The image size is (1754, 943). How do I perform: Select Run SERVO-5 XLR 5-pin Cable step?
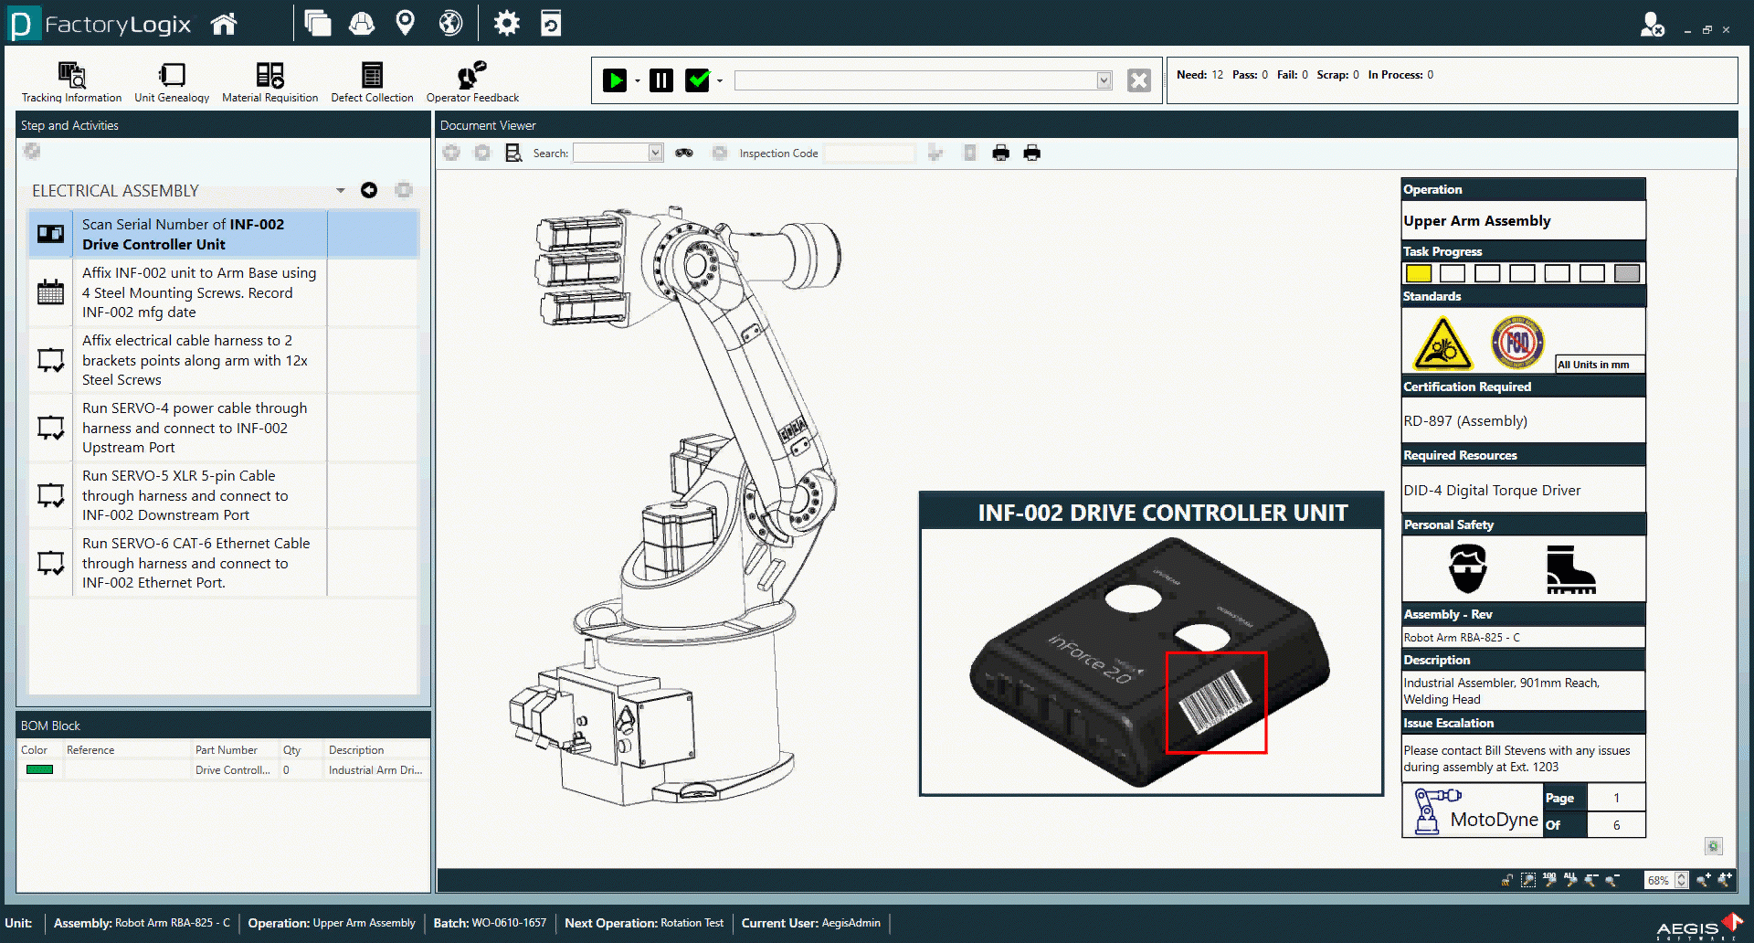point(224,495)
